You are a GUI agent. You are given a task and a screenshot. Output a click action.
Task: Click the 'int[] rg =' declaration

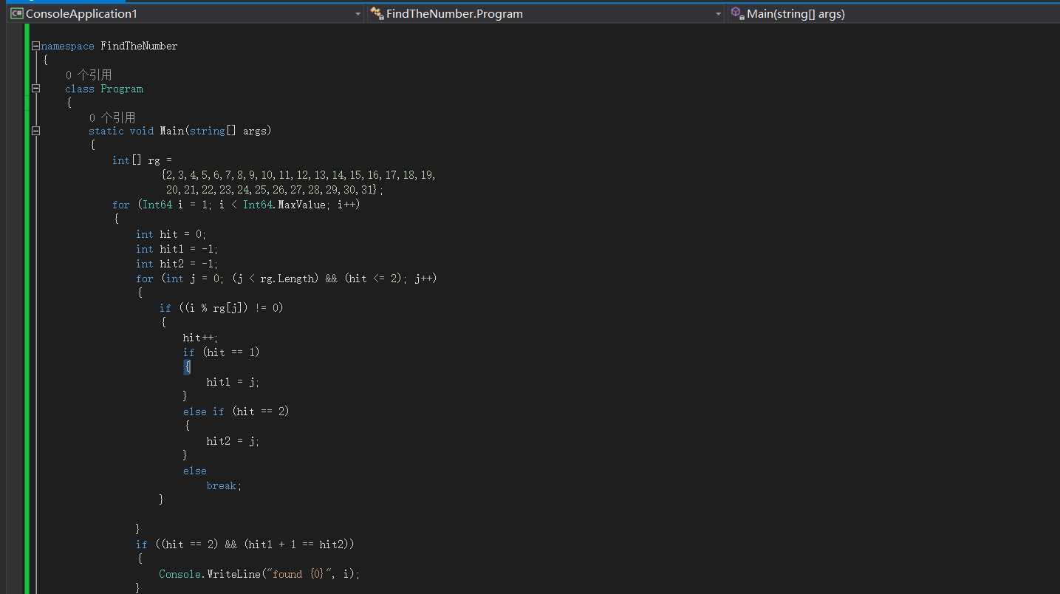142,160
